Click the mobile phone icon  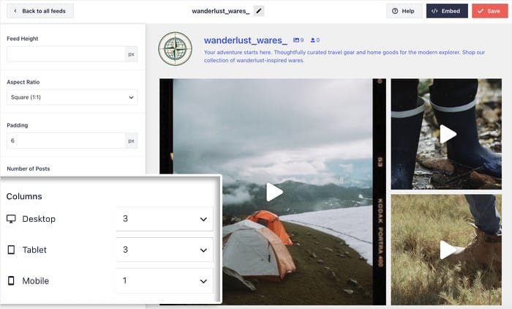(x=11, y=280)
